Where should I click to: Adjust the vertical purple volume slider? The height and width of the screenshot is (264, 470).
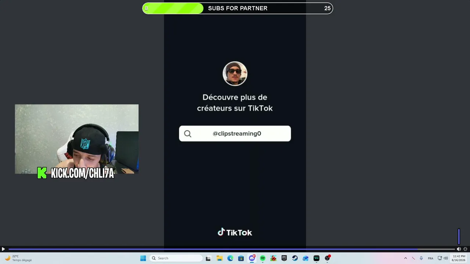point(459,236)
